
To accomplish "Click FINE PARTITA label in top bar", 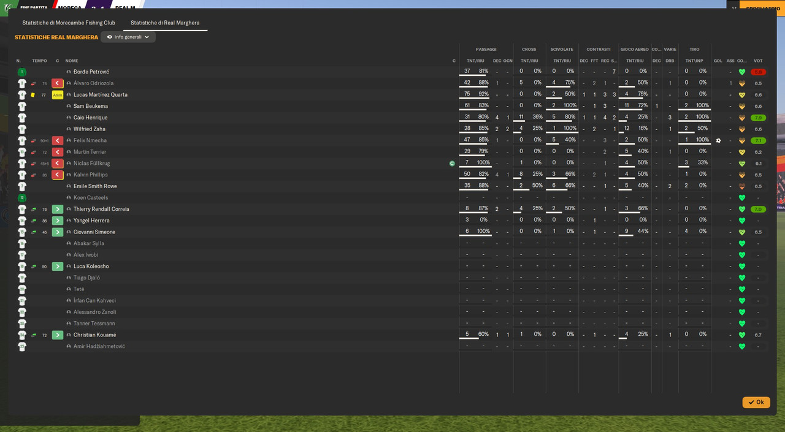I will (34, 8).
